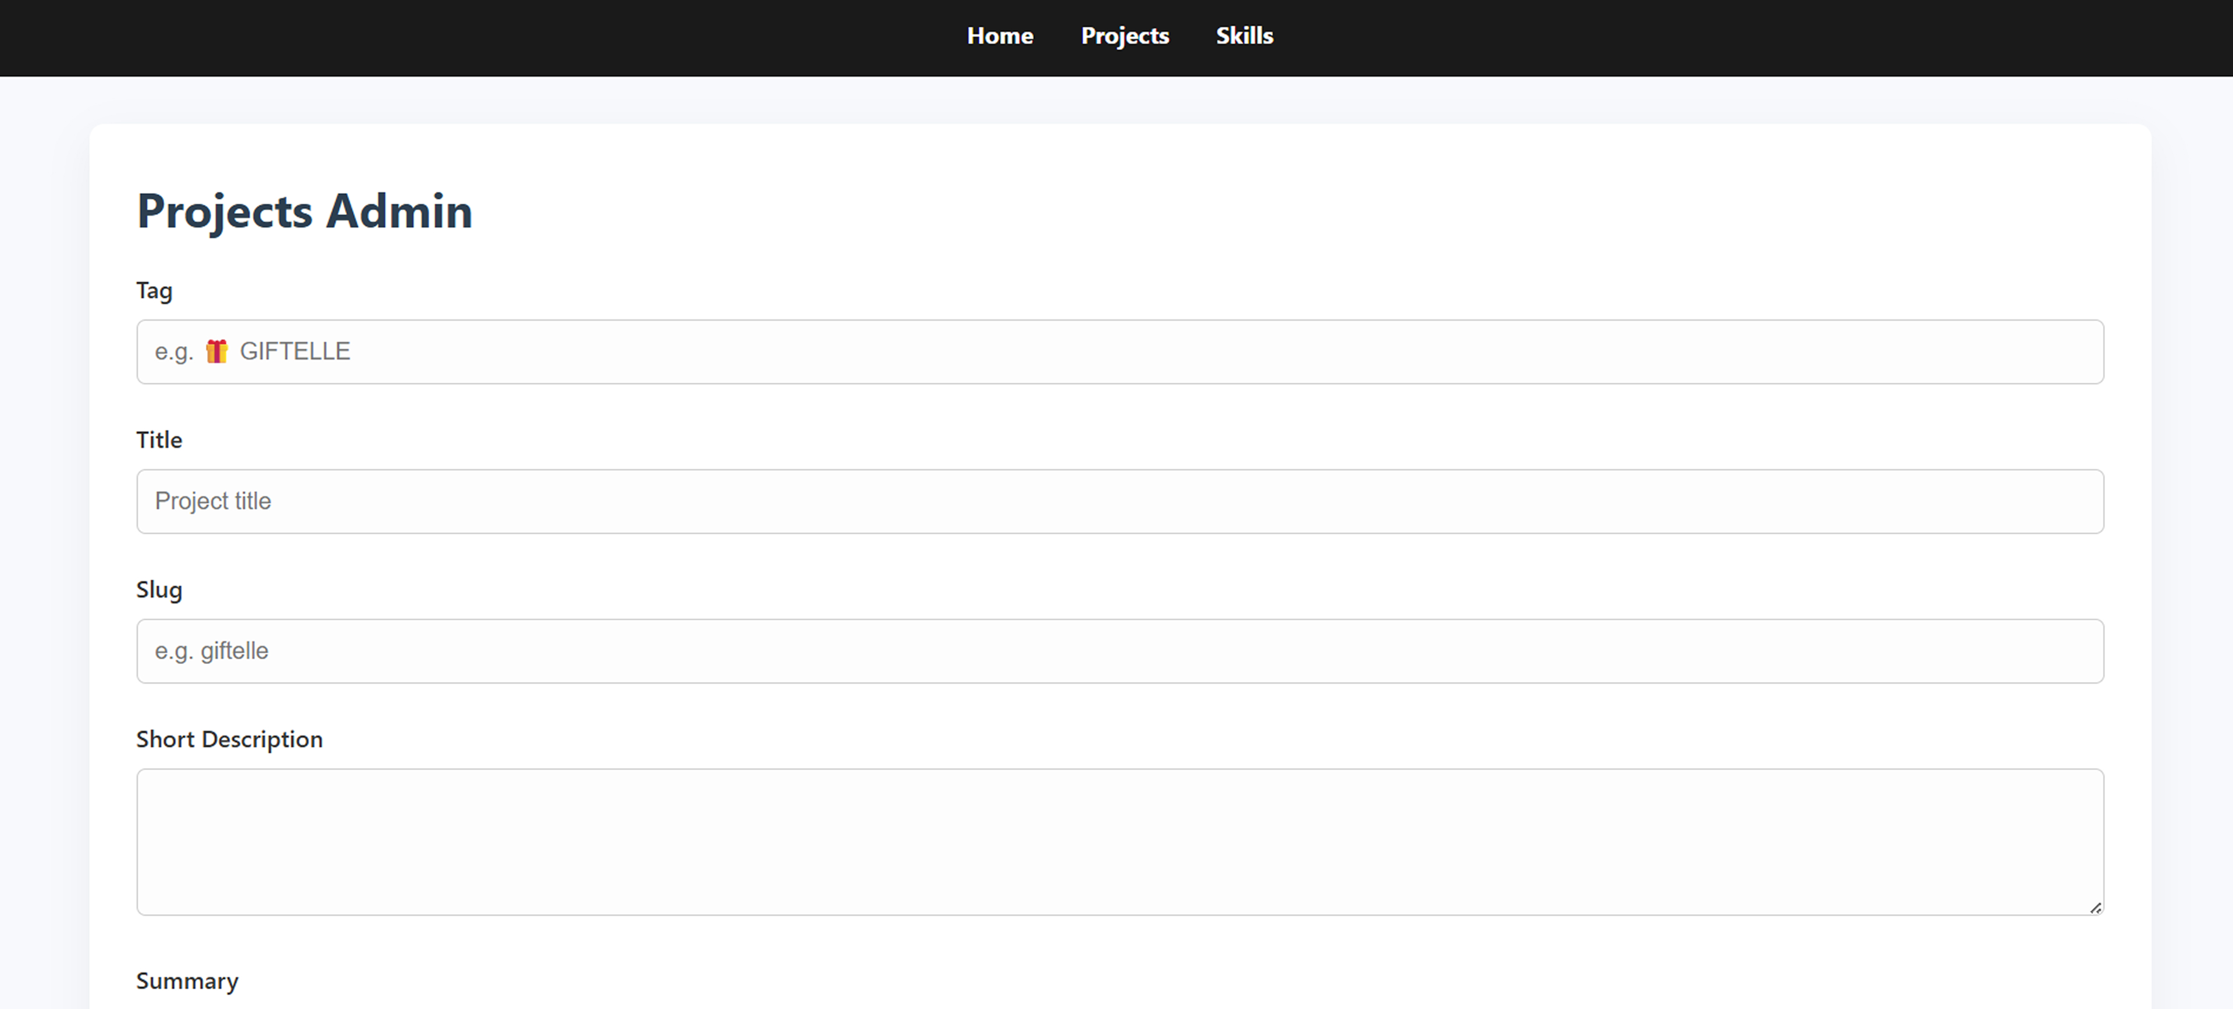Click the Summary label
The width and height of the screenshot is (2233, 1009).
[187, 981]
